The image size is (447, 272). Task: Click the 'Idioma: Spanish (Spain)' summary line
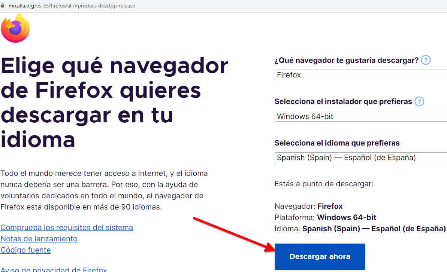tap(360, 229)
